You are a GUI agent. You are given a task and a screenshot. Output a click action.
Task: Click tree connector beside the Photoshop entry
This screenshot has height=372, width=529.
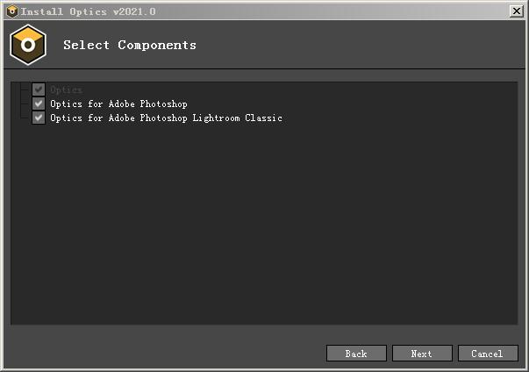coord(25,104)
